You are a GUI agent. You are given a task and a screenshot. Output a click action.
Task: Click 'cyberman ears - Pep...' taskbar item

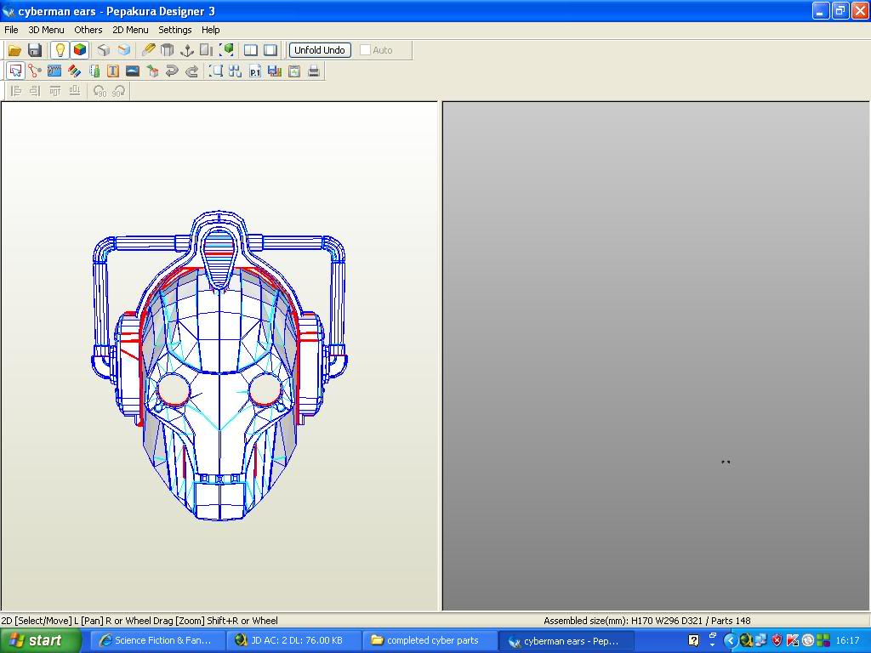click(x=566, y=641)
